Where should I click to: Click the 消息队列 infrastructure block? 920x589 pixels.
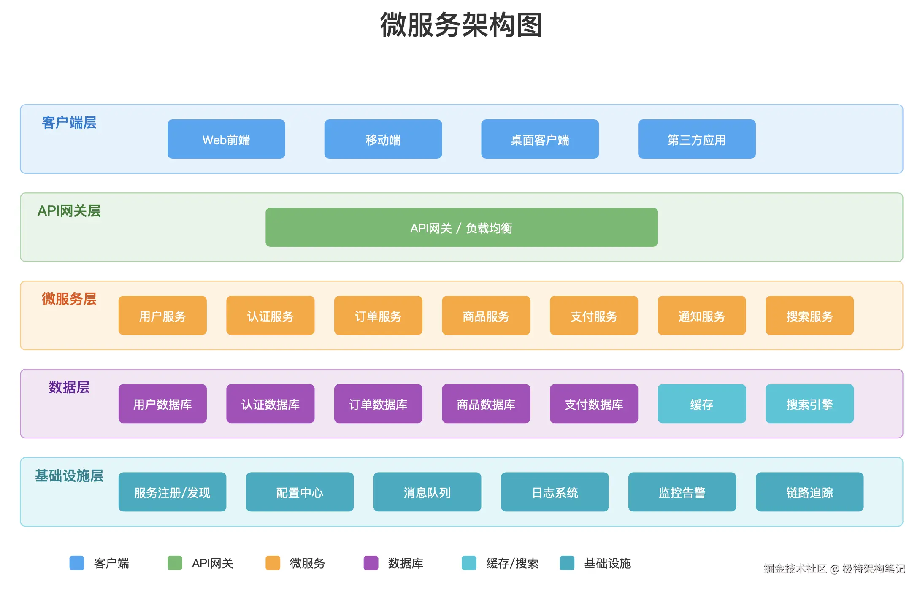[427, 492]
